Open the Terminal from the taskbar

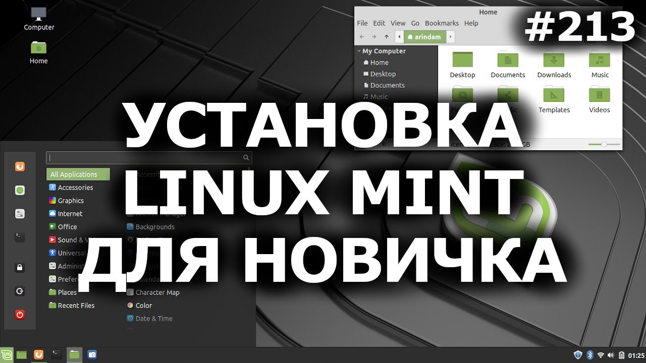[x=56, y=354]
